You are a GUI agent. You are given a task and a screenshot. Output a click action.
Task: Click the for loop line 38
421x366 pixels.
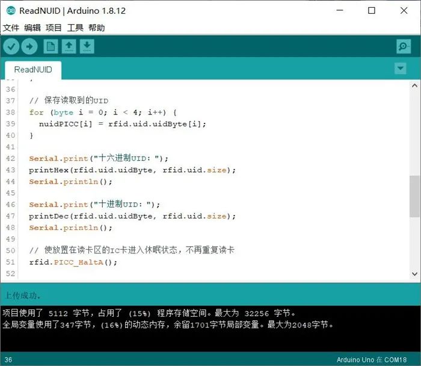[103, 113]
